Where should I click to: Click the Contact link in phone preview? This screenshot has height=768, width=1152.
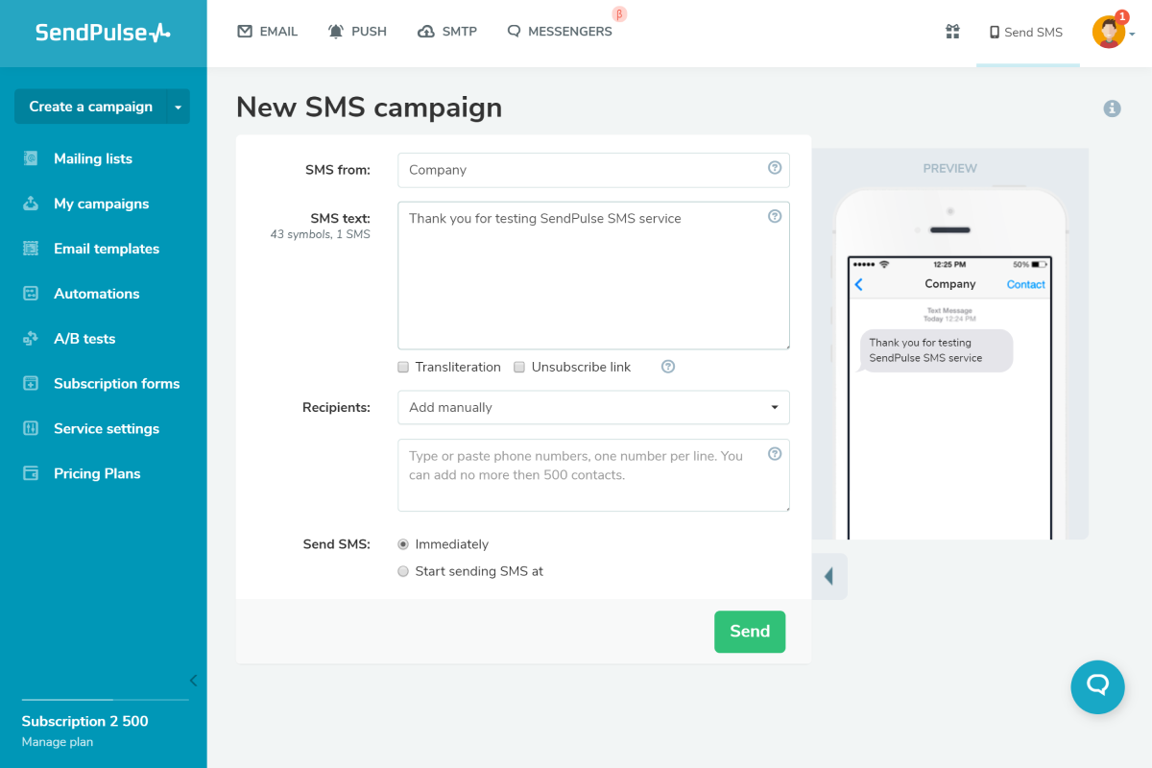coord(1025,284)
